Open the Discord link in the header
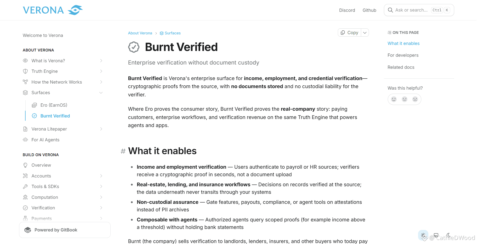The width and height of the screenshot is (477, 244). [x=347, y=10]
